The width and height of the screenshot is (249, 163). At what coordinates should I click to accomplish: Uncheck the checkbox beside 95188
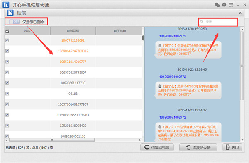point(7,94)
